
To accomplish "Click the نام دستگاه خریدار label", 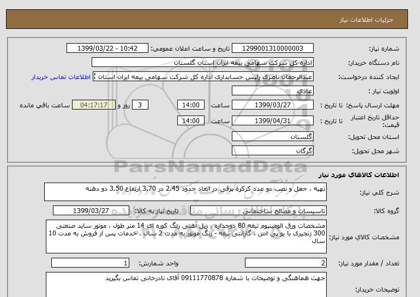I will pyautogui.click(x=374, y=63).
